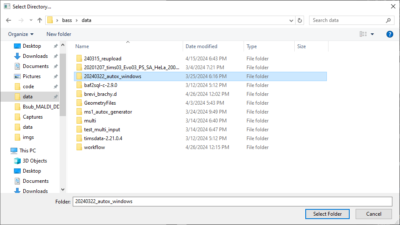Open Desktop in Quick access
Image resolution: width=400 pixels, height=225 pixels.
(x=32, y=46)
